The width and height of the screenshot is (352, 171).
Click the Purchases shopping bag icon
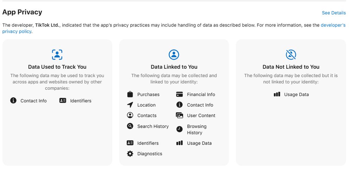(130, 94)
